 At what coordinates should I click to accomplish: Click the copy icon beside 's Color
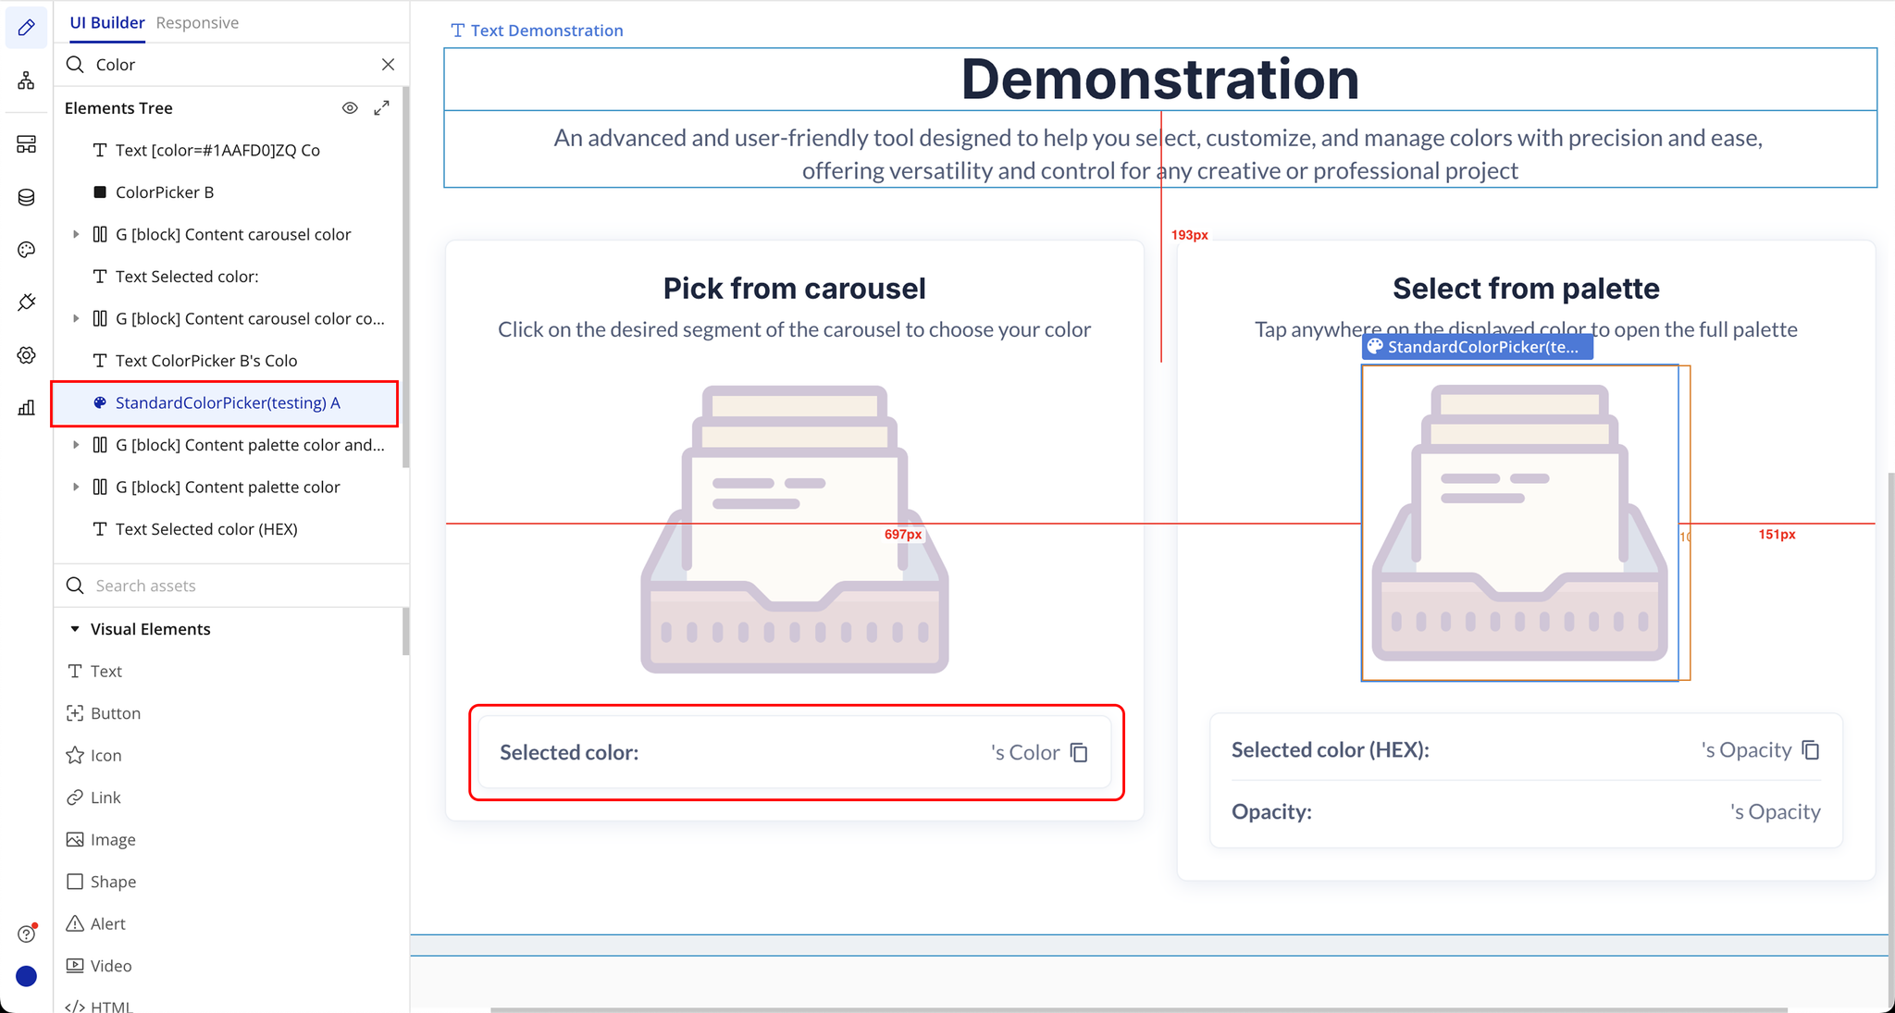click(x=1079, y=752)
